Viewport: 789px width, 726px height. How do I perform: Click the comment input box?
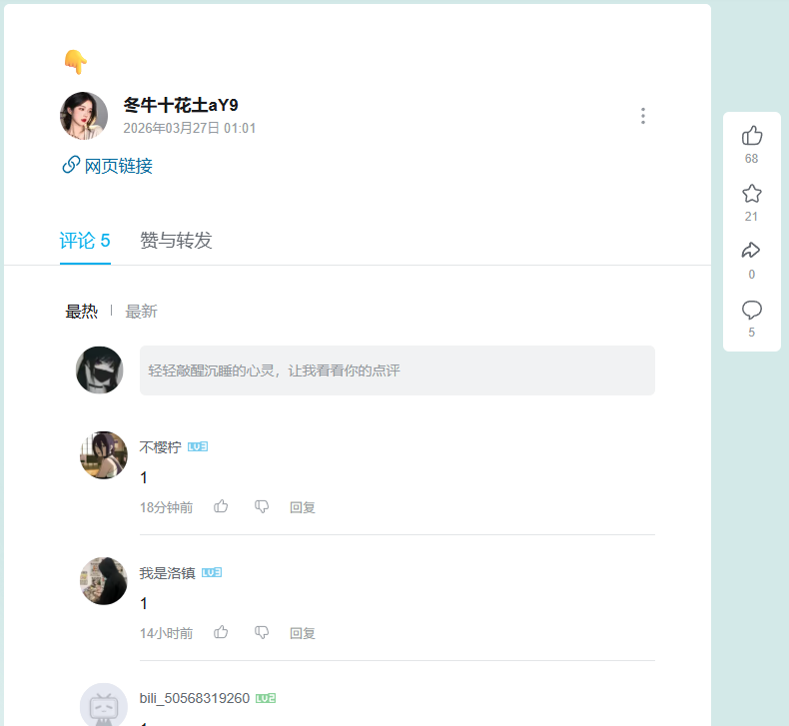coord(396,370)
